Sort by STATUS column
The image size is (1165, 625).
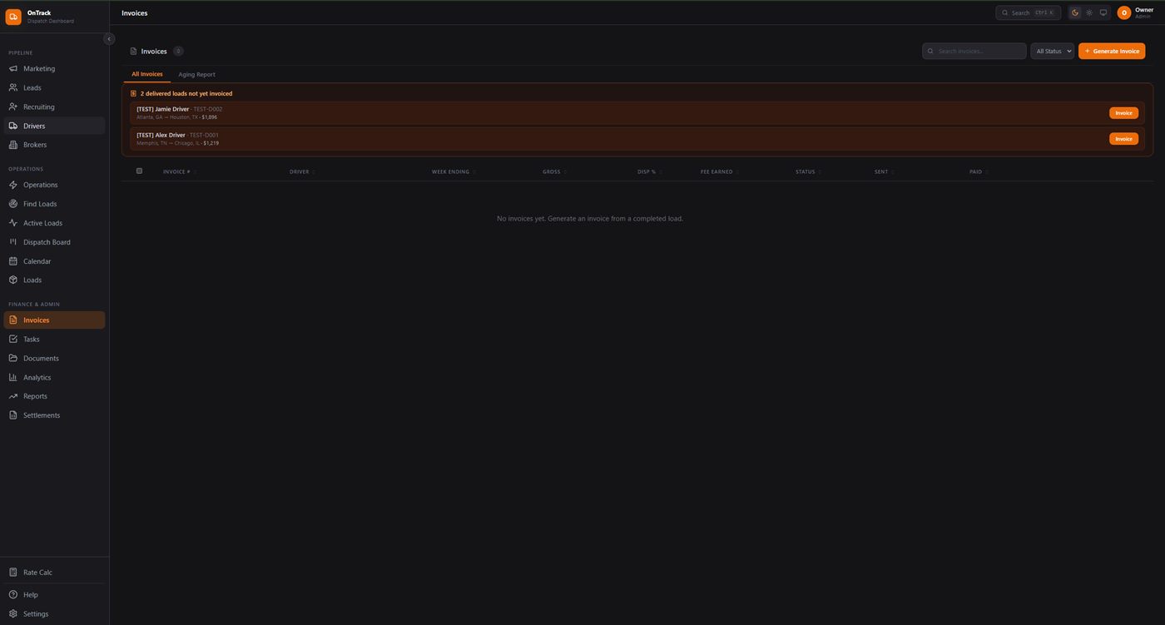click(x=808, y=171)
